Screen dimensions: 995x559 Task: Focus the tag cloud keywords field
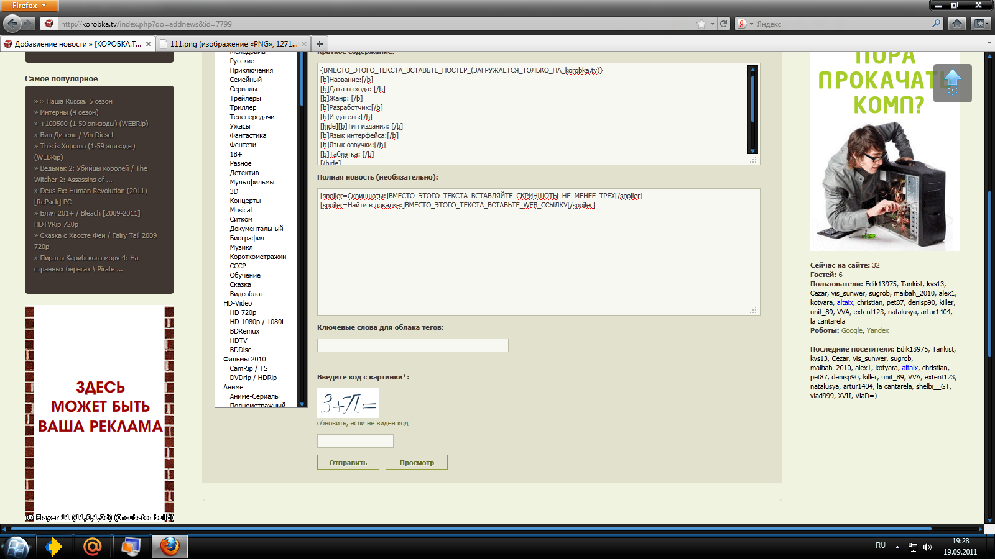pyautogui.click(x=413, y=345)
